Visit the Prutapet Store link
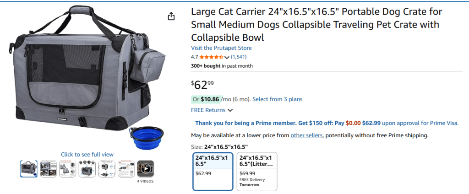The height and width of the screenshot is (194, 469). click(x=221, y=48)
